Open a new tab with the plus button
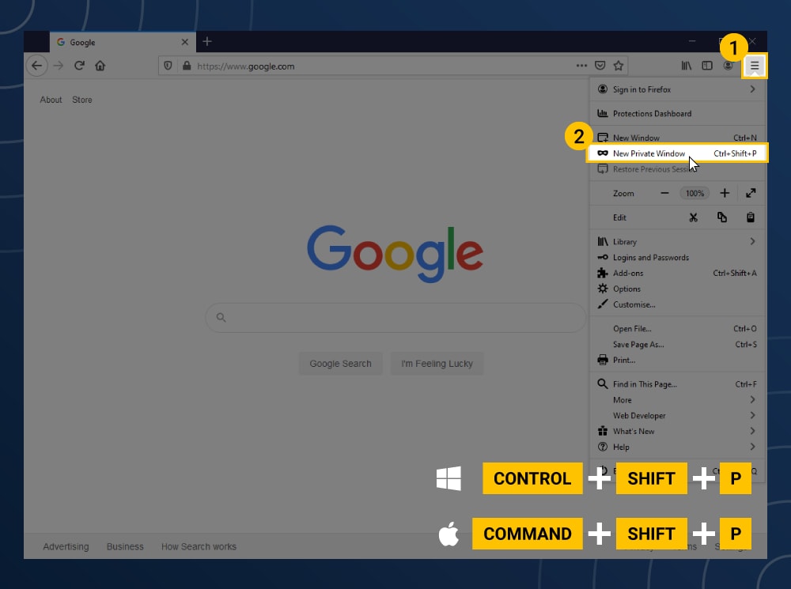This screenshot has height=589, width=791. click(x=207, y=42)
